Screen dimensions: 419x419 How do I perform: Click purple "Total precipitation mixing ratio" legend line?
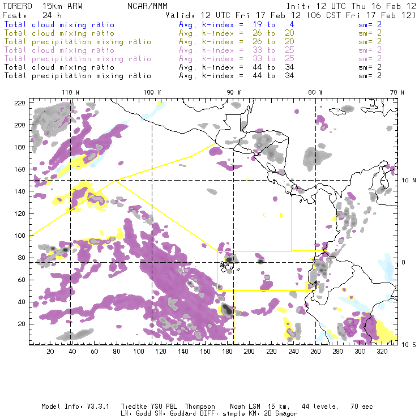(x=78, y=59)
